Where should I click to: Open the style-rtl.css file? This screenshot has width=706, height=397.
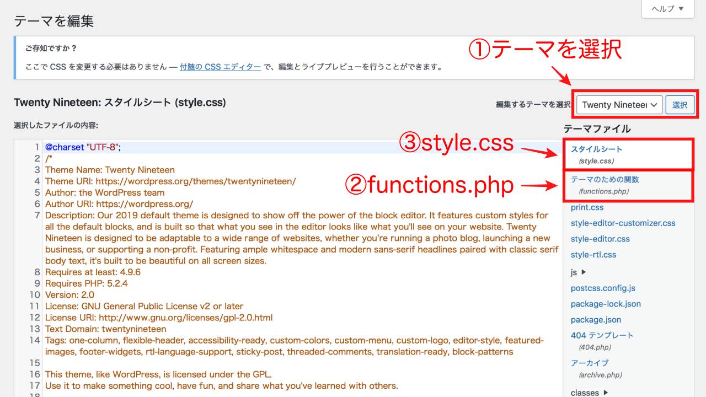click(x=593, y=255)
